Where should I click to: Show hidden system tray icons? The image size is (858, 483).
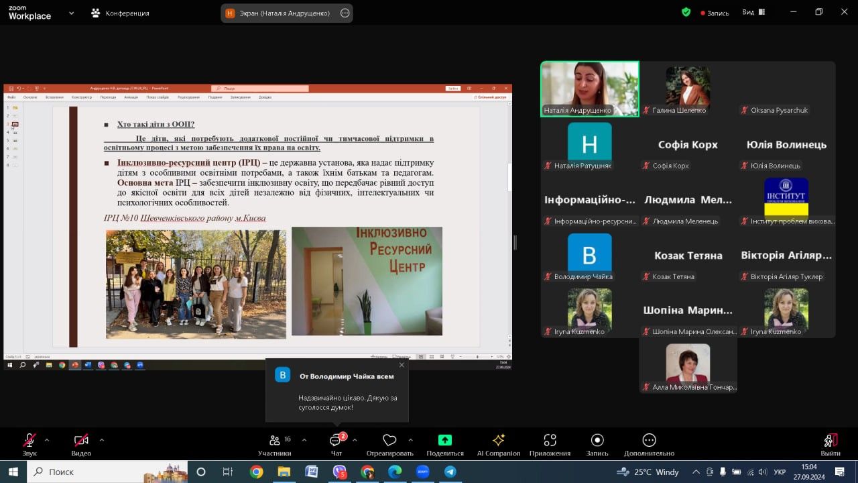tap(696, 472)
